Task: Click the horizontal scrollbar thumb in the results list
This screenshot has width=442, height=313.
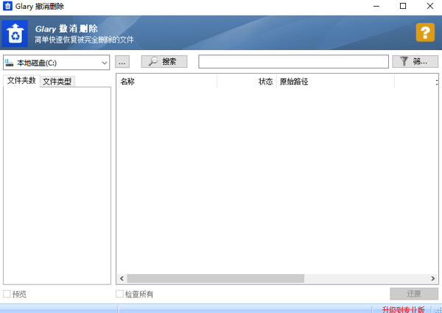Action: pyautogui.click(x=215, y=279)
